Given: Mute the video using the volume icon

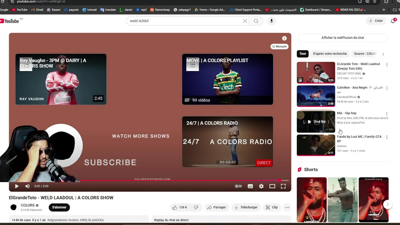Looking at the screenshot, I should tap(27, 186).
